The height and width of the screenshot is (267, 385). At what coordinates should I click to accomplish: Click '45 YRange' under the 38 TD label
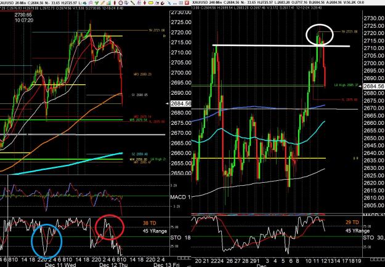pos(155,231)
